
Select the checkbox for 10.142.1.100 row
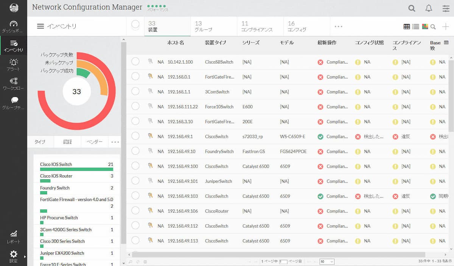click(x=135, y=62)
